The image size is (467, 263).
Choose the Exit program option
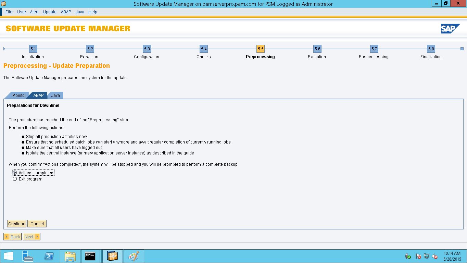15,179
